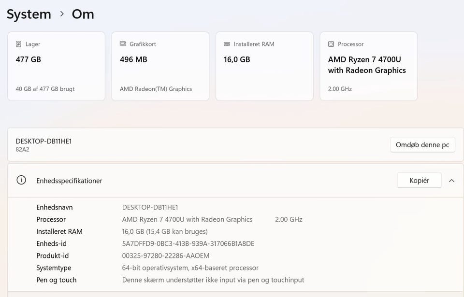
Task: Click the breadcrumb chevron separator after System
Action: pyautogui.click(x=62, y=14)
